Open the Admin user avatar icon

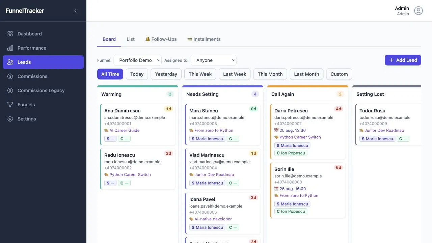418,11
